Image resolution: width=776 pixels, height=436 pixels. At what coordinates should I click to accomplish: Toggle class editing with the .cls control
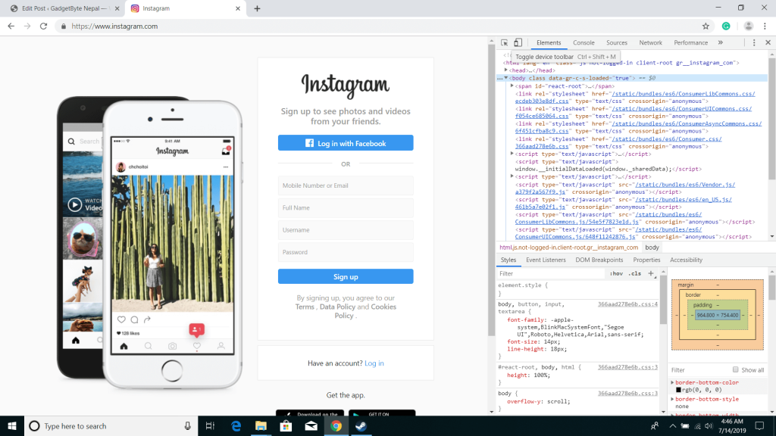pos(634,273)
